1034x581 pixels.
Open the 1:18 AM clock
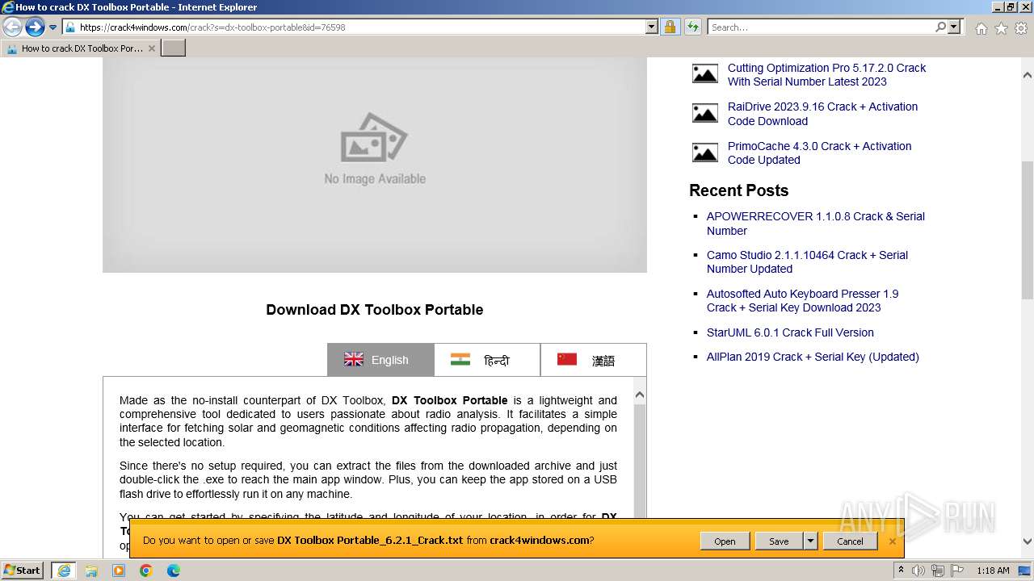(993, 571)
